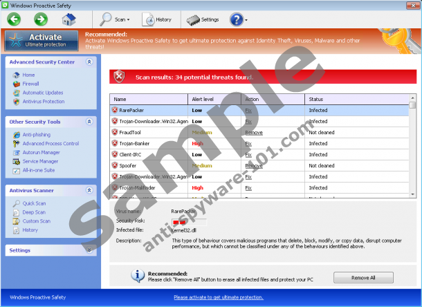Click the Scan magnifier icon

(x=105, y=19)
